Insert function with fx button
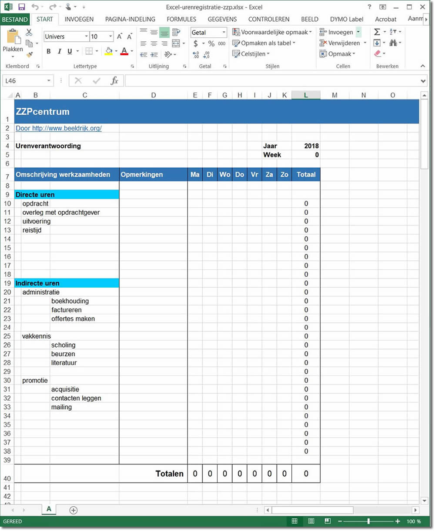Viewport: 435px width, 531px height. point(114,80)
